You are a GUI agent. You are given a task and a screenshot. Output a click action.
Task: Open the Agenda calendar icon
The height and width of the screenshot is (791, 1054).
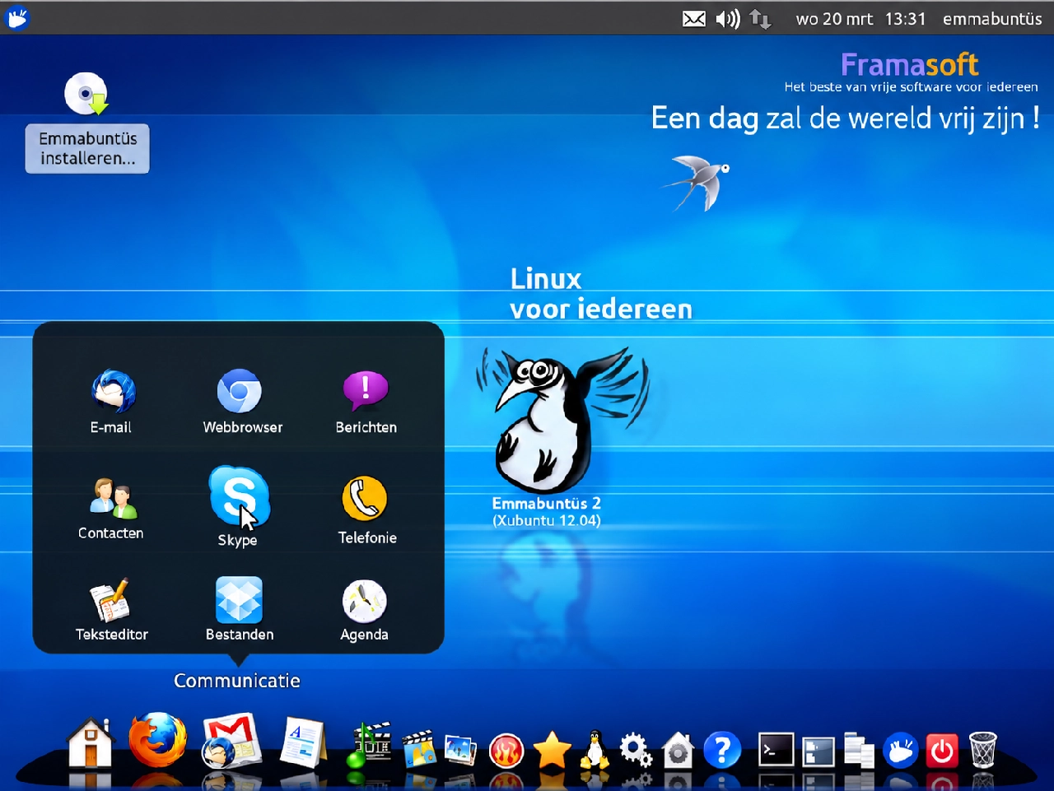pos(365,601)
